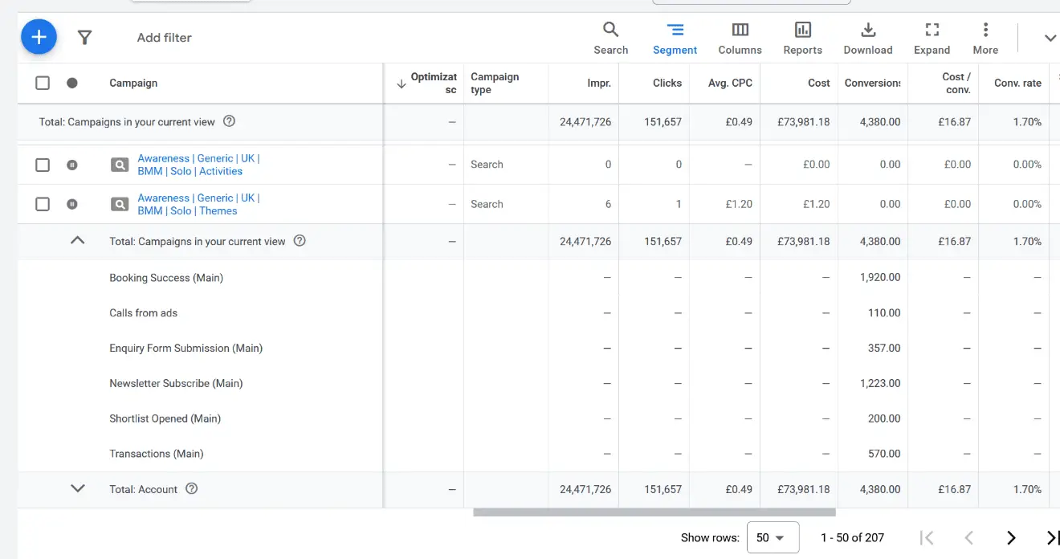Expand the table to full screen view

(x=932, y=37)
